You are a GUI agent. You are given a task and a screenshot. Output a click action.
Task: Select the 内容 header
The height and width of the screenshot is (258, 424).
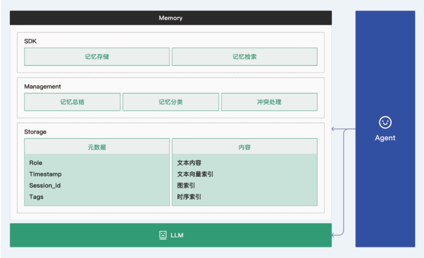[x=245, y=147]
